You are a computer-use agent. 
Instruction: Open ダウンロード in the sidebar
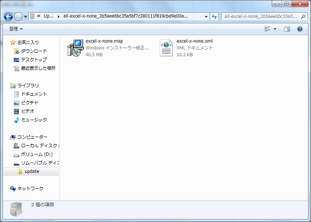point(34,51)
